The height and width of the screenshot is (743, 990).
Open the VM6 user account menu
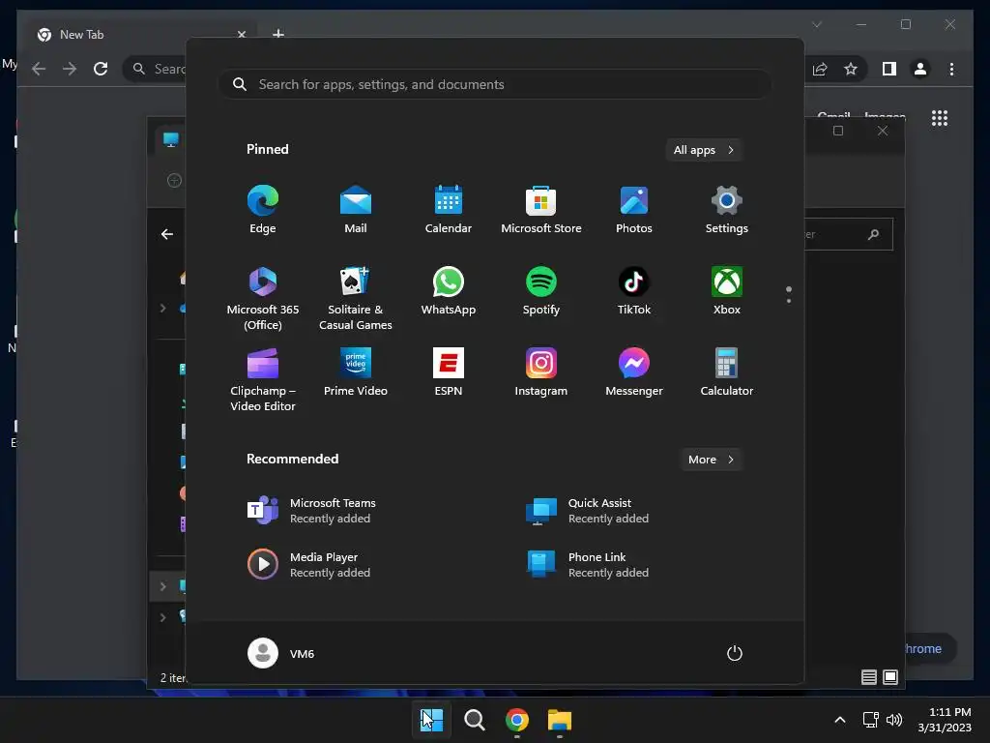coord(281,653)
